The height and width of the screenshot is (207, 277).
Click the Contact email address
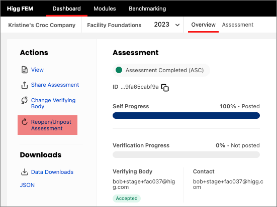(228, 184)
